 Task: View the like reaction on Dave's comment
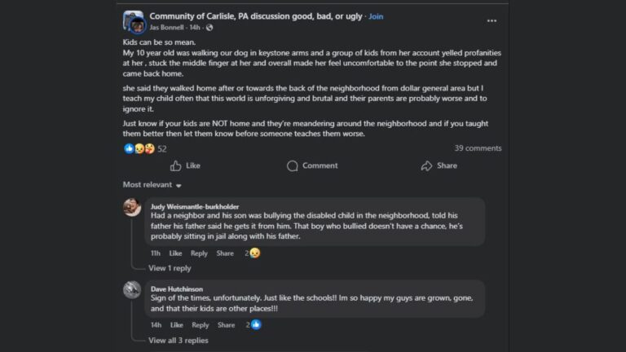pyautogui.click(x=255, y=325)
